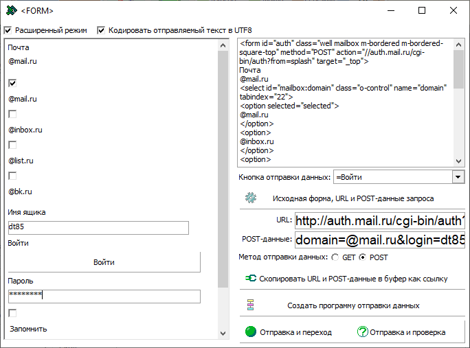Click up arrow of HTML source scrollbar
This screenshot has width=470, height=348.
[x=458, y=45]
